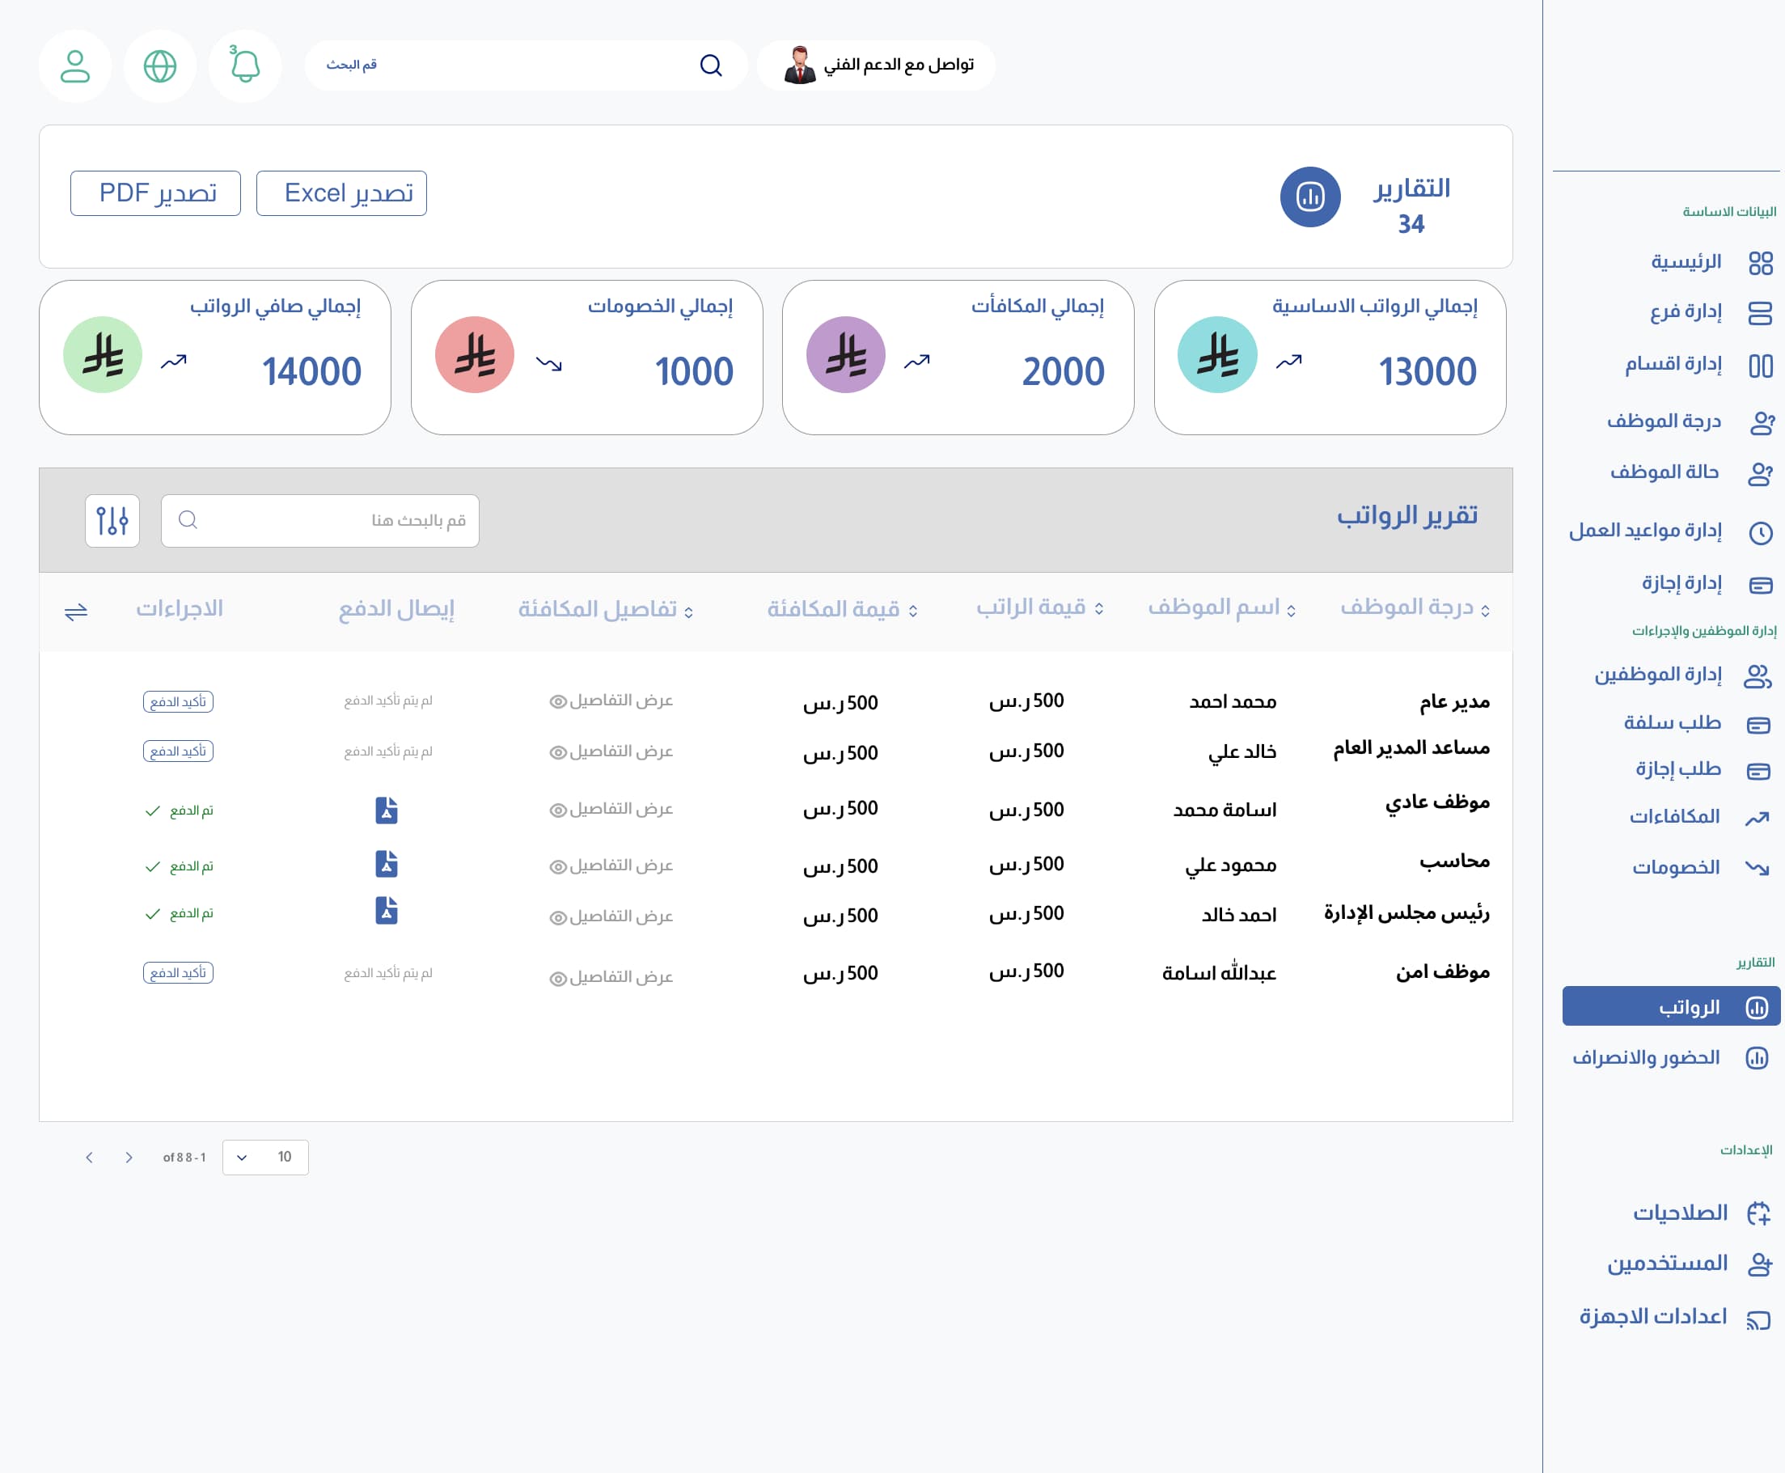
Task: View bonus details for محمد احمد
Action: click(x=611, y=701)
